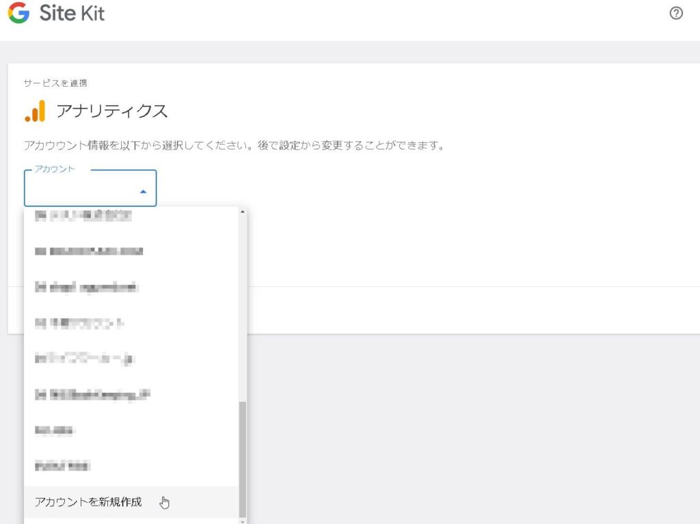Click the Google G logo
700x524 pixels.
(18, 14)
